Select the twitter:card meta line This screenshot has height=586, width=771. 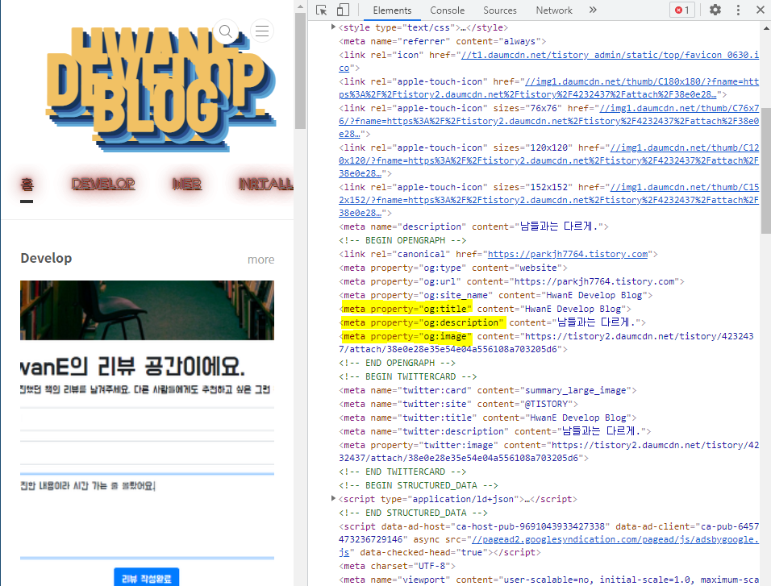pyautogui.click(x=487, y=390)
